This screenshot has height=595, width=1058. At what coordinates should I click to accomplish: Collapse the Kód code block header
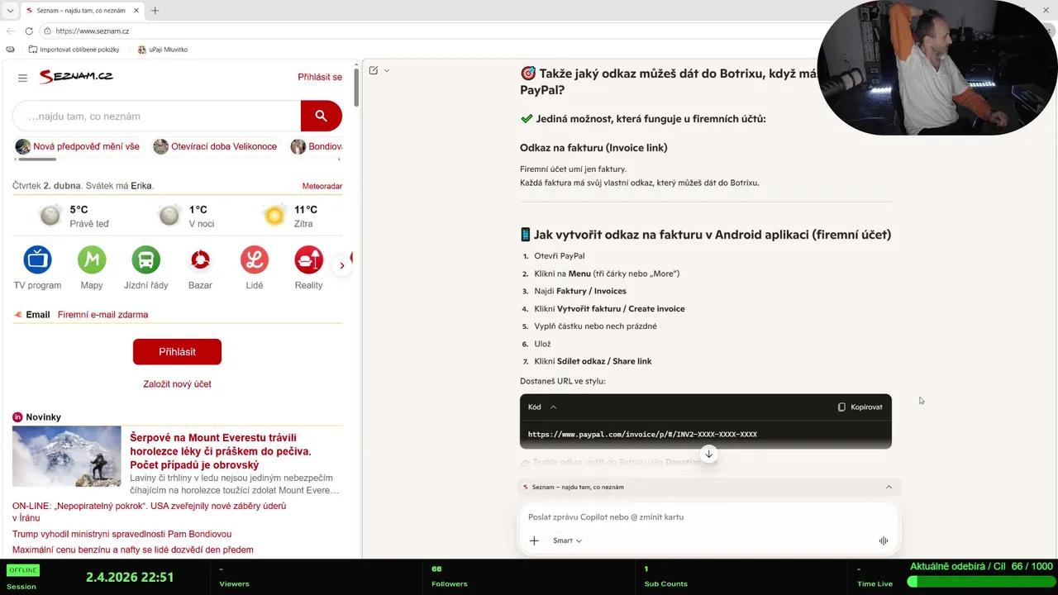[x=553, y=407]
